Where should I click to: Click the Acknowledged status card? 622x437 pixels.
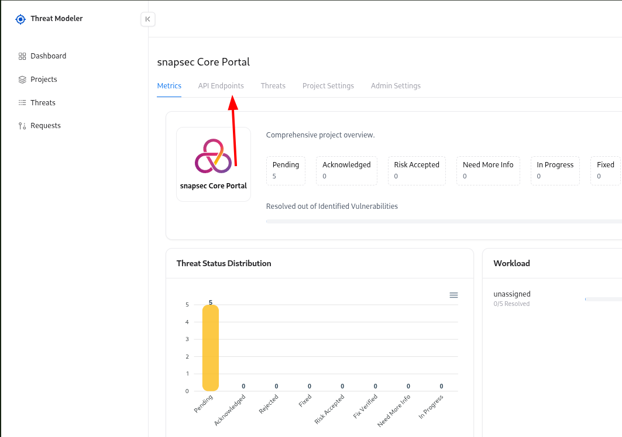click(346, 170)
